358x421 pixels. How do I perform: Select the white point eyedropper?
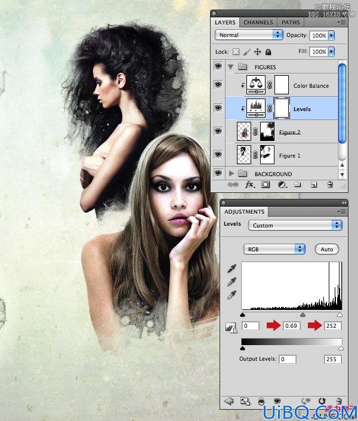pyautogui.click(x=232, y=295)
